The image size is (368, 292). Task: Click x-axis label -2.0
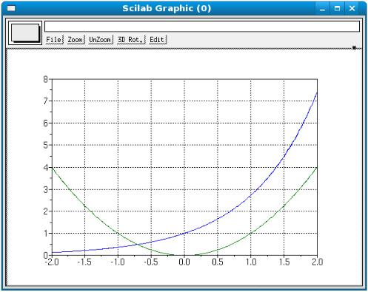click(x=52, y=262)
